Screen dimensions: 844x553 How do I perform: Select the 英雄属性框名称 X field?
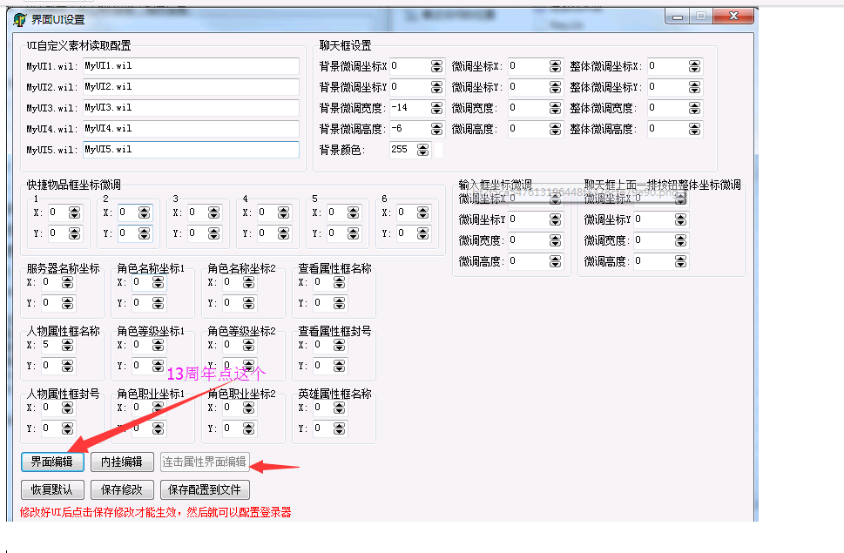click(321, 408)
